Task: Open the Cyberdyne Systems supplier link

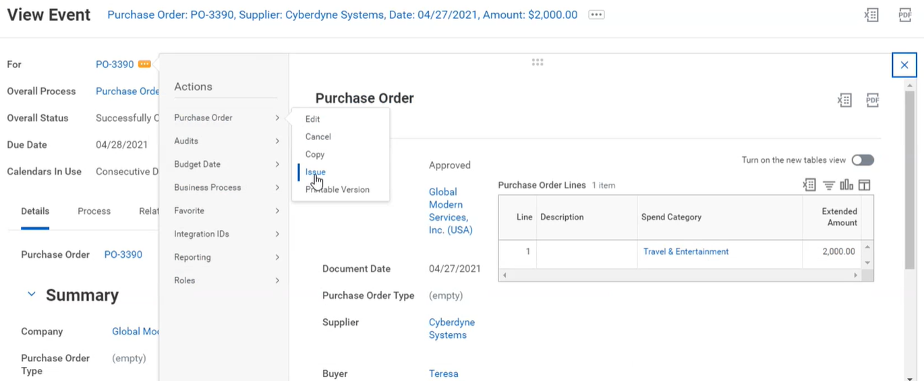Action: (451, 328)
